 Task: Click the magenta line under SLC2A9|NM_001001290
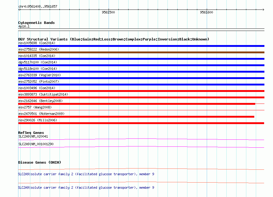pos(141,147)
